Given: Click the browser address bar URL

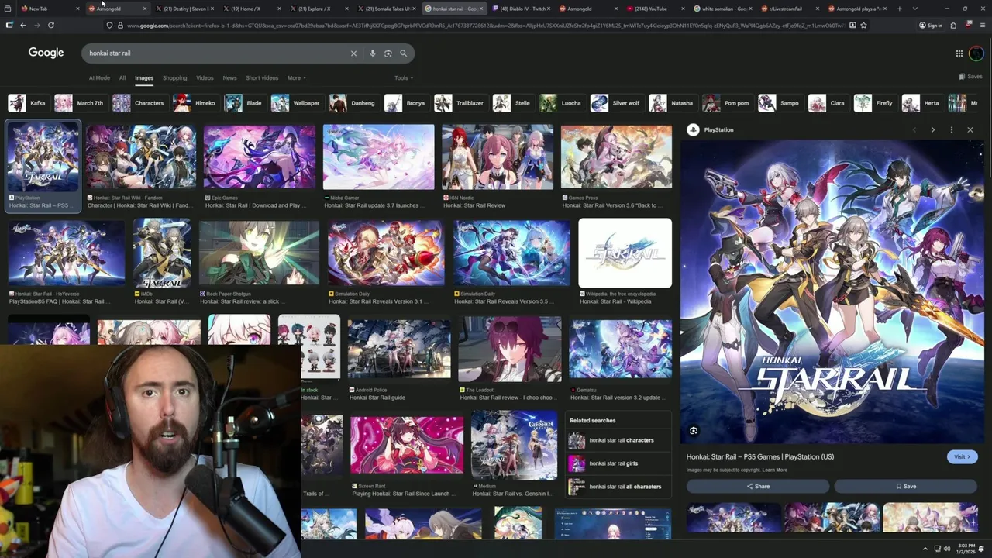Looking at the screenshot, I should 484,25.
